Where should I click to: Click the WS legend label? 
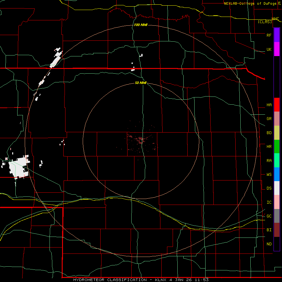pos(269,174)
